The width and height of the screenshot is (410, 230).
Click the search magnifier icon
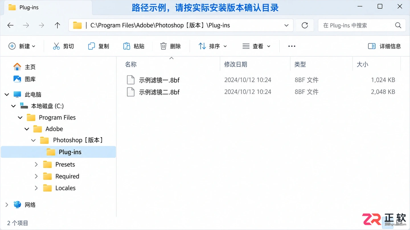pos(398,25)
